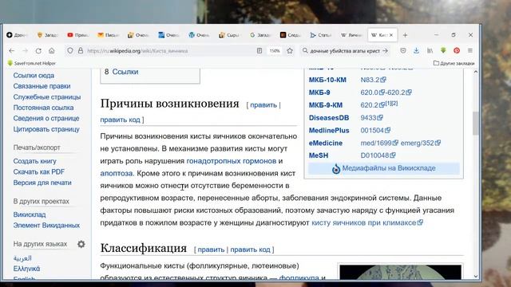Open language settings gear icon
Image resolution: width=511 pixels, height=287 pixels.
tap(81, 244)
